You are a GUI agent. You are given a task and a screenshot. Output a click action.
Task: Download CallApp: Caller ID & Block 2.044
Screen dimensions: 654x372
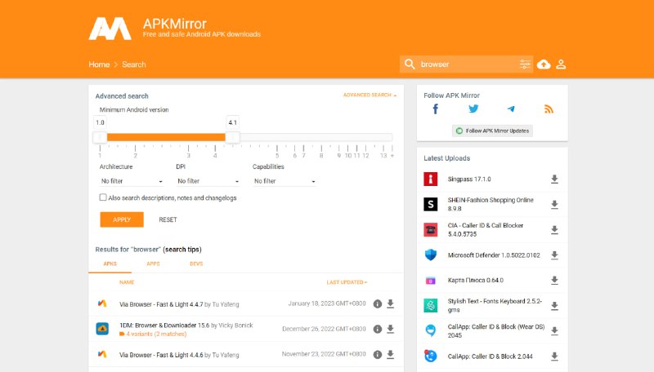pyautogui.click(x=554, y=356)
